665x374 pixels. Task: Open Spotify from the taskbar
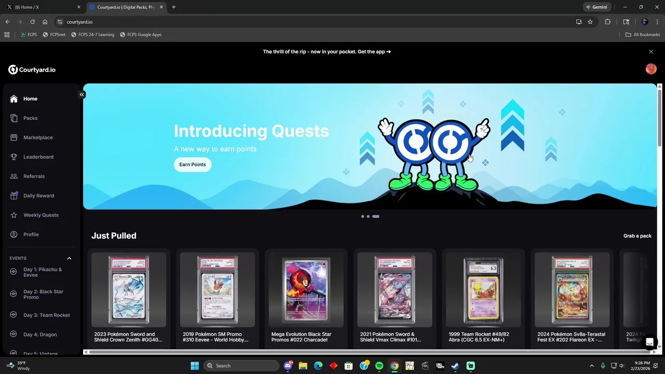point(379,366)
